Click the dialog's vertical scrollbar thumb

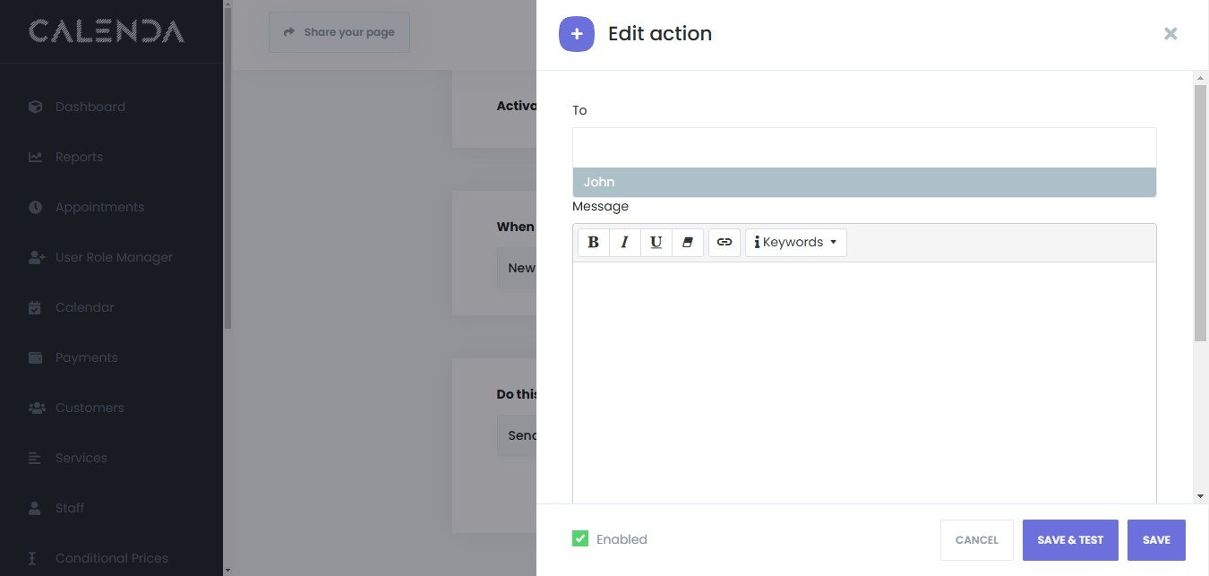(1200, 213)
